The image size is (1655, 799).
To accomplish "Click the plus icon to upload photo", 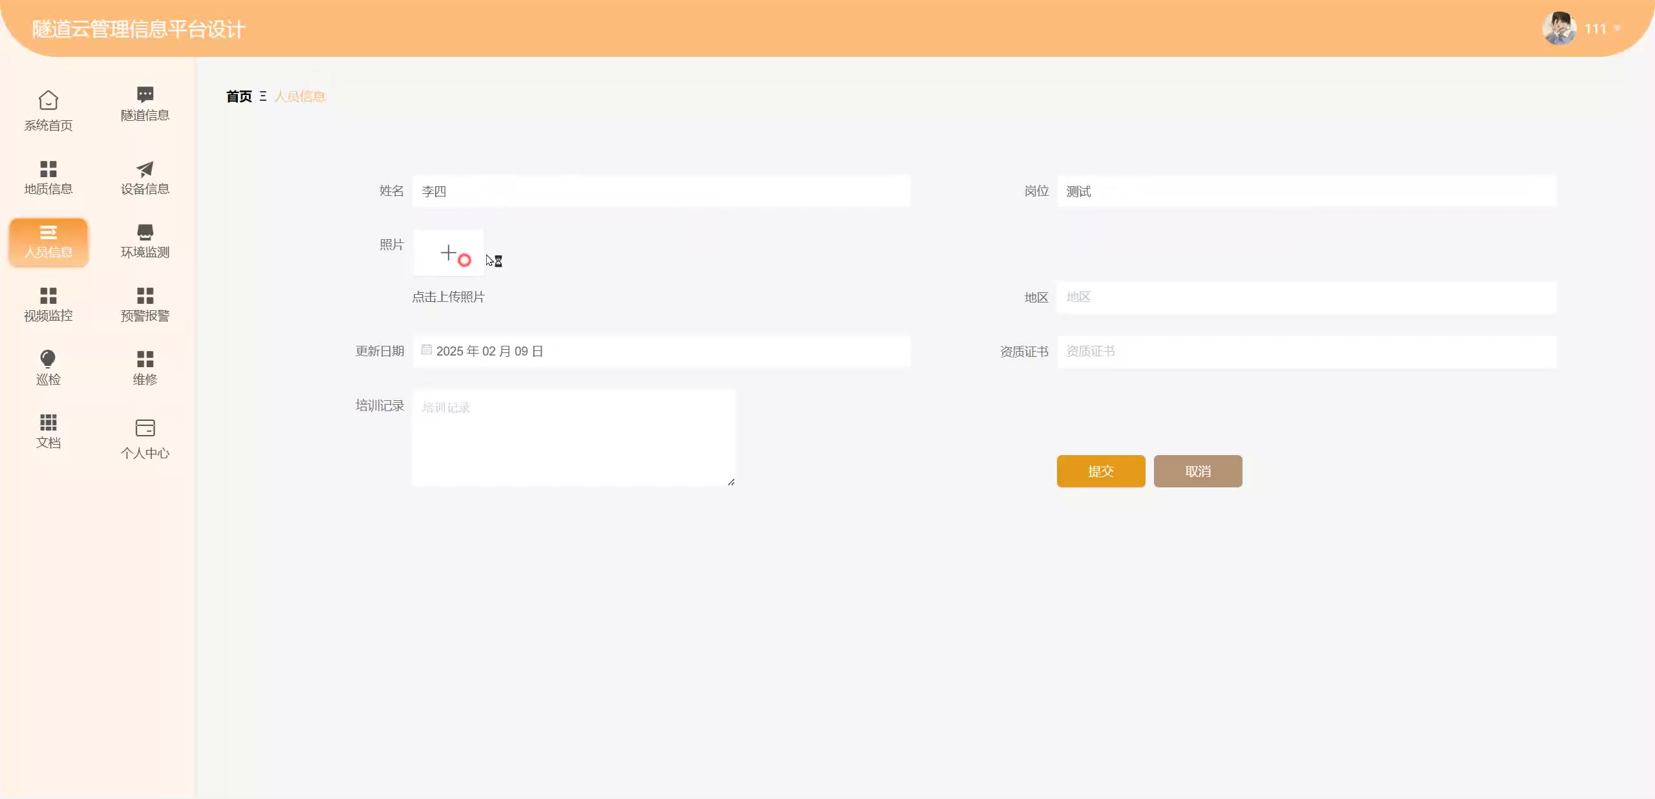I will coord(448,253).
